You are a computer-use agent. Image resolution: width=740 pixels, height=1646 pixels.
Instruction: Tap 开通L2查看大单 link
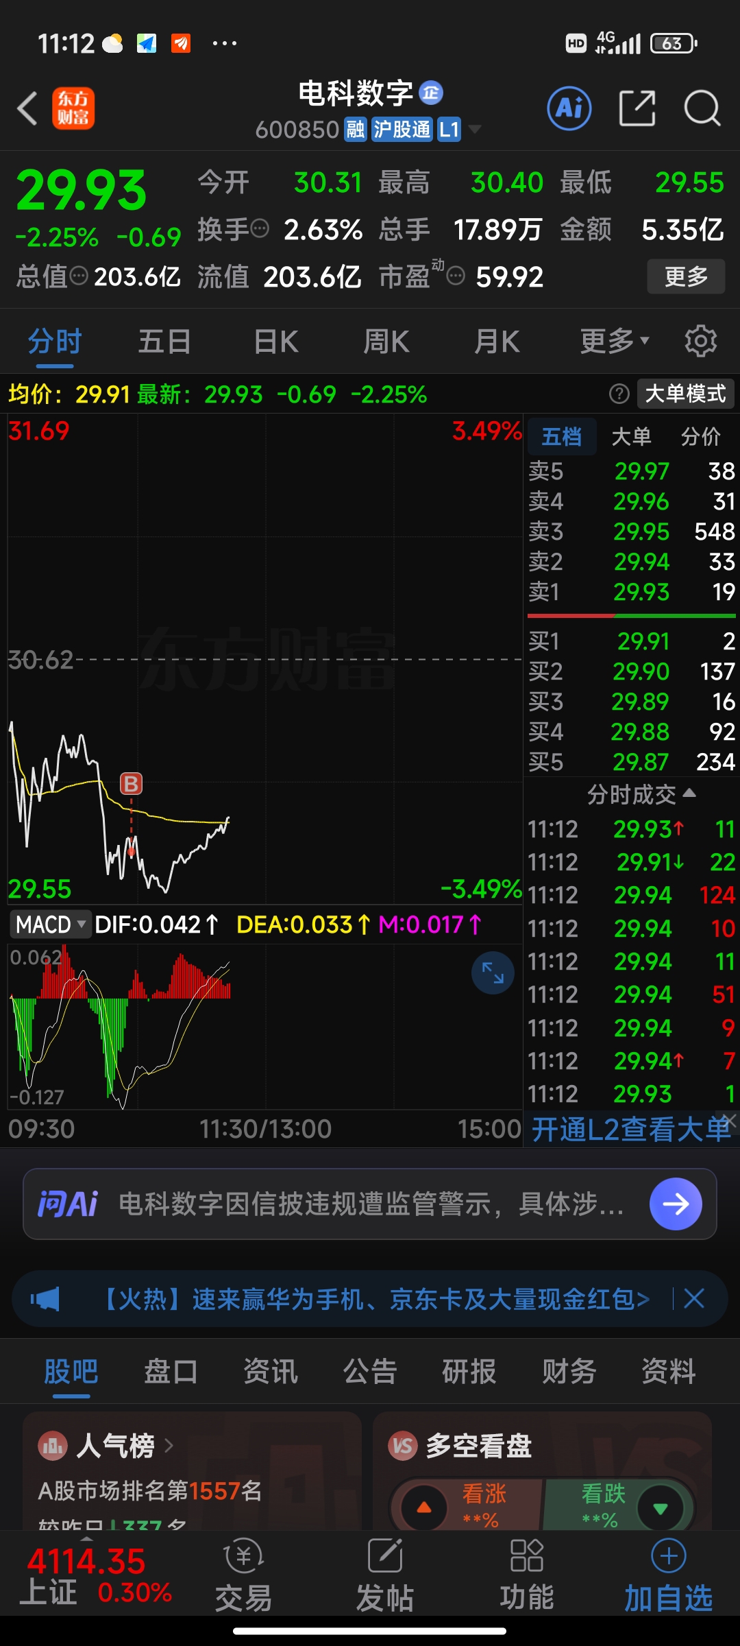click(x=631, y=1129)
